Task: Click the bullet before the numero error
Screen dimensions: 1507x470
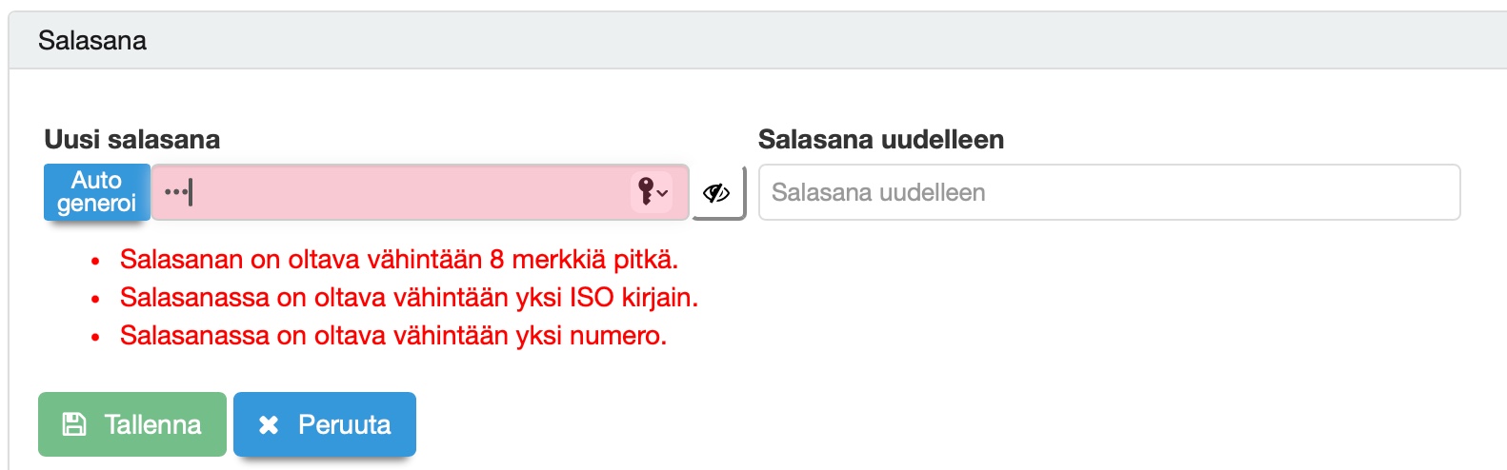Action: click(95, 337)
